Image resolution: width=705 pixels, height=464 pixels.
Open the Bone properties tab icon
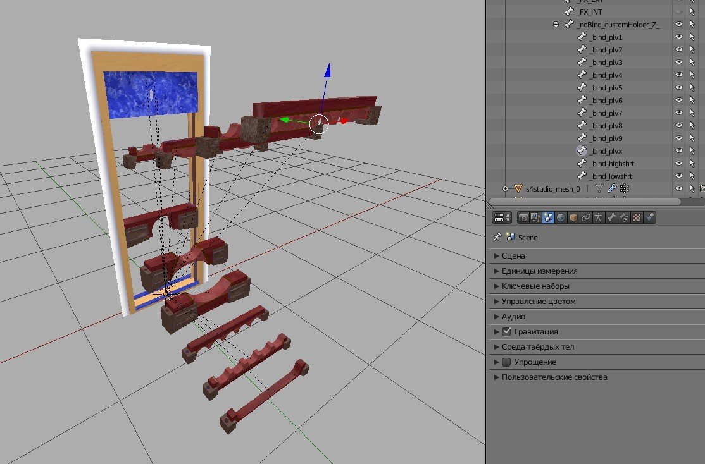coord(611,217)
